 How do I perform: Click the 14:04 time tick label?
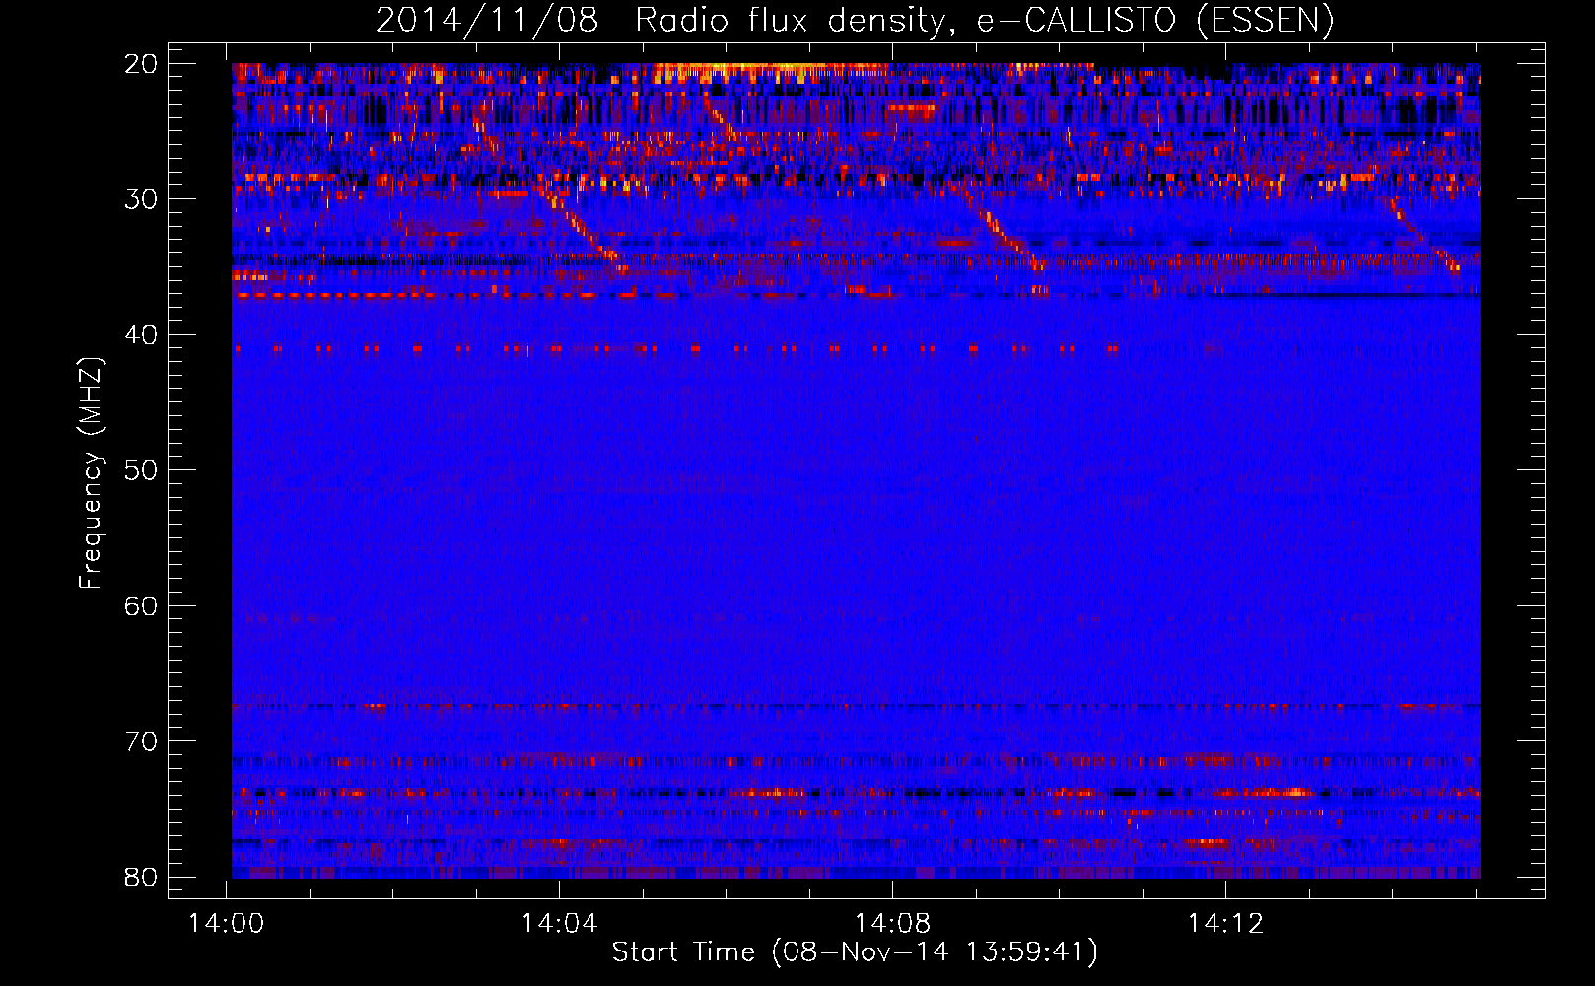560,924
